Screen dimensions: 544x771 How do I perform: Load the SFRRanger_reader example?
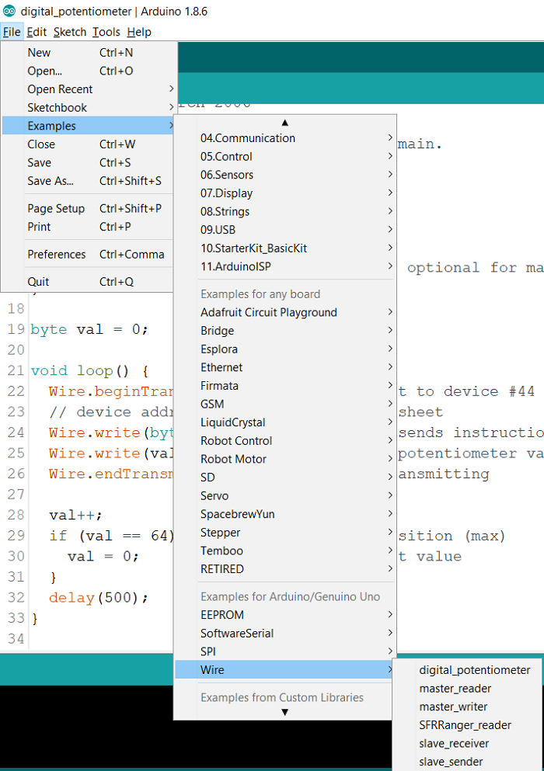[x=467, y=725]
